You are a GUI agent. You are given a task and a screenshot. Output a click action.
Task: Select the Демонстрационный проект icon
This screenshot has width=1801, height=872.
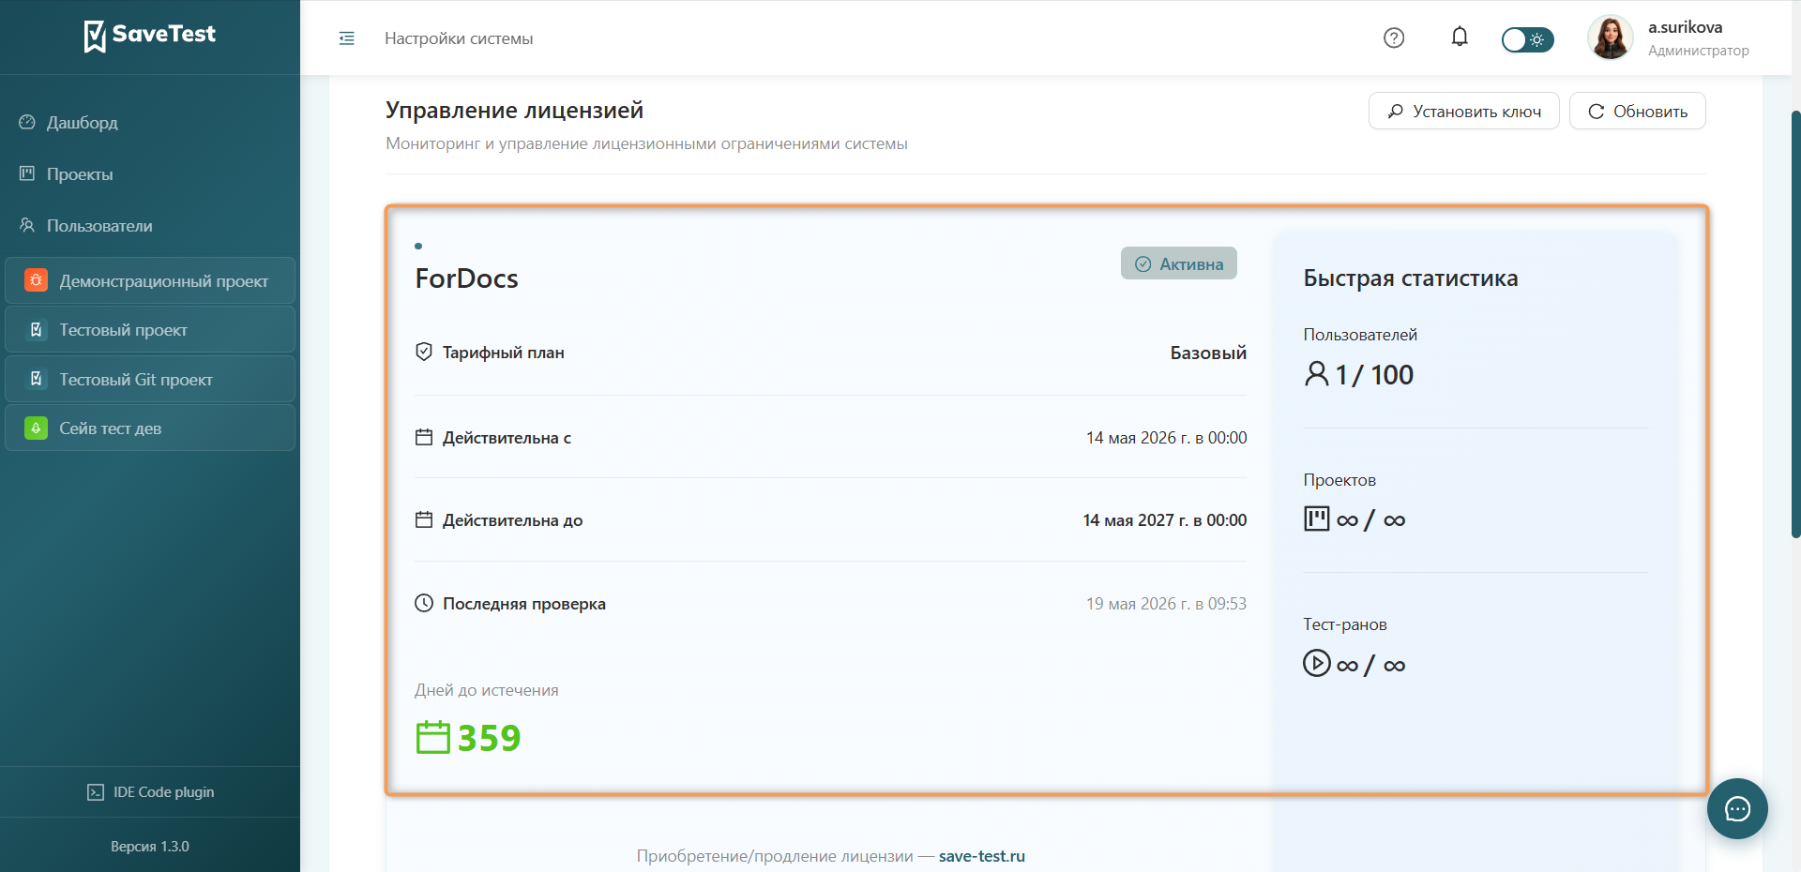pyautogui.click(x=36, y=280)
